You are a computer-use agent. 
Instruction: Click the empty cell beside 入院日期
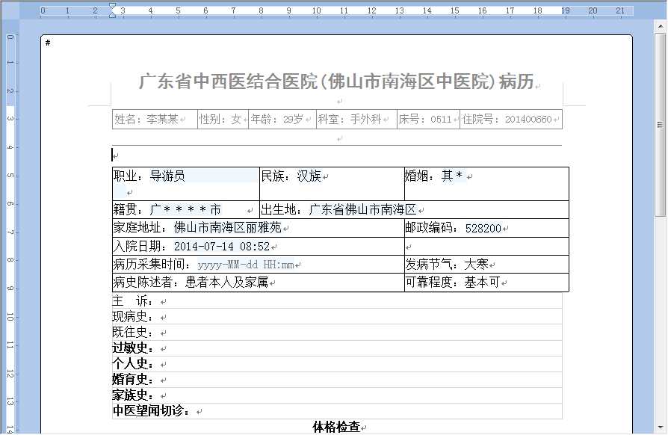click(486, 246)
